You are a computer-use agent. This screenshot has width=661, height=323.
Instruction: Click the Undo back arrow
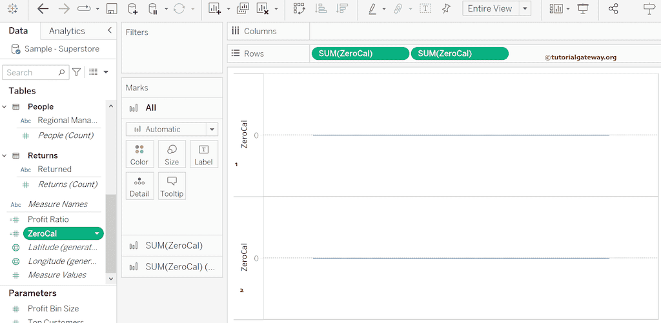[x=43, y=8]
